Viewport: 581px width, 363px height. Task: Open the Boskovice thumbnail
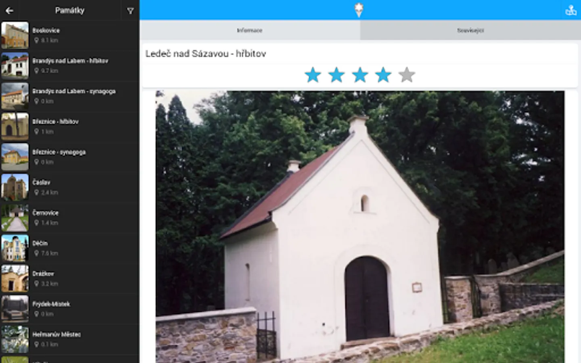click(x=15, y=35)
